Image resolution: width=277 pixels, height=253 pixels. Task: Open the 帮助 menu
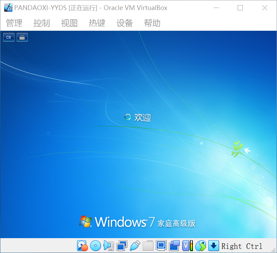point(152,23)
